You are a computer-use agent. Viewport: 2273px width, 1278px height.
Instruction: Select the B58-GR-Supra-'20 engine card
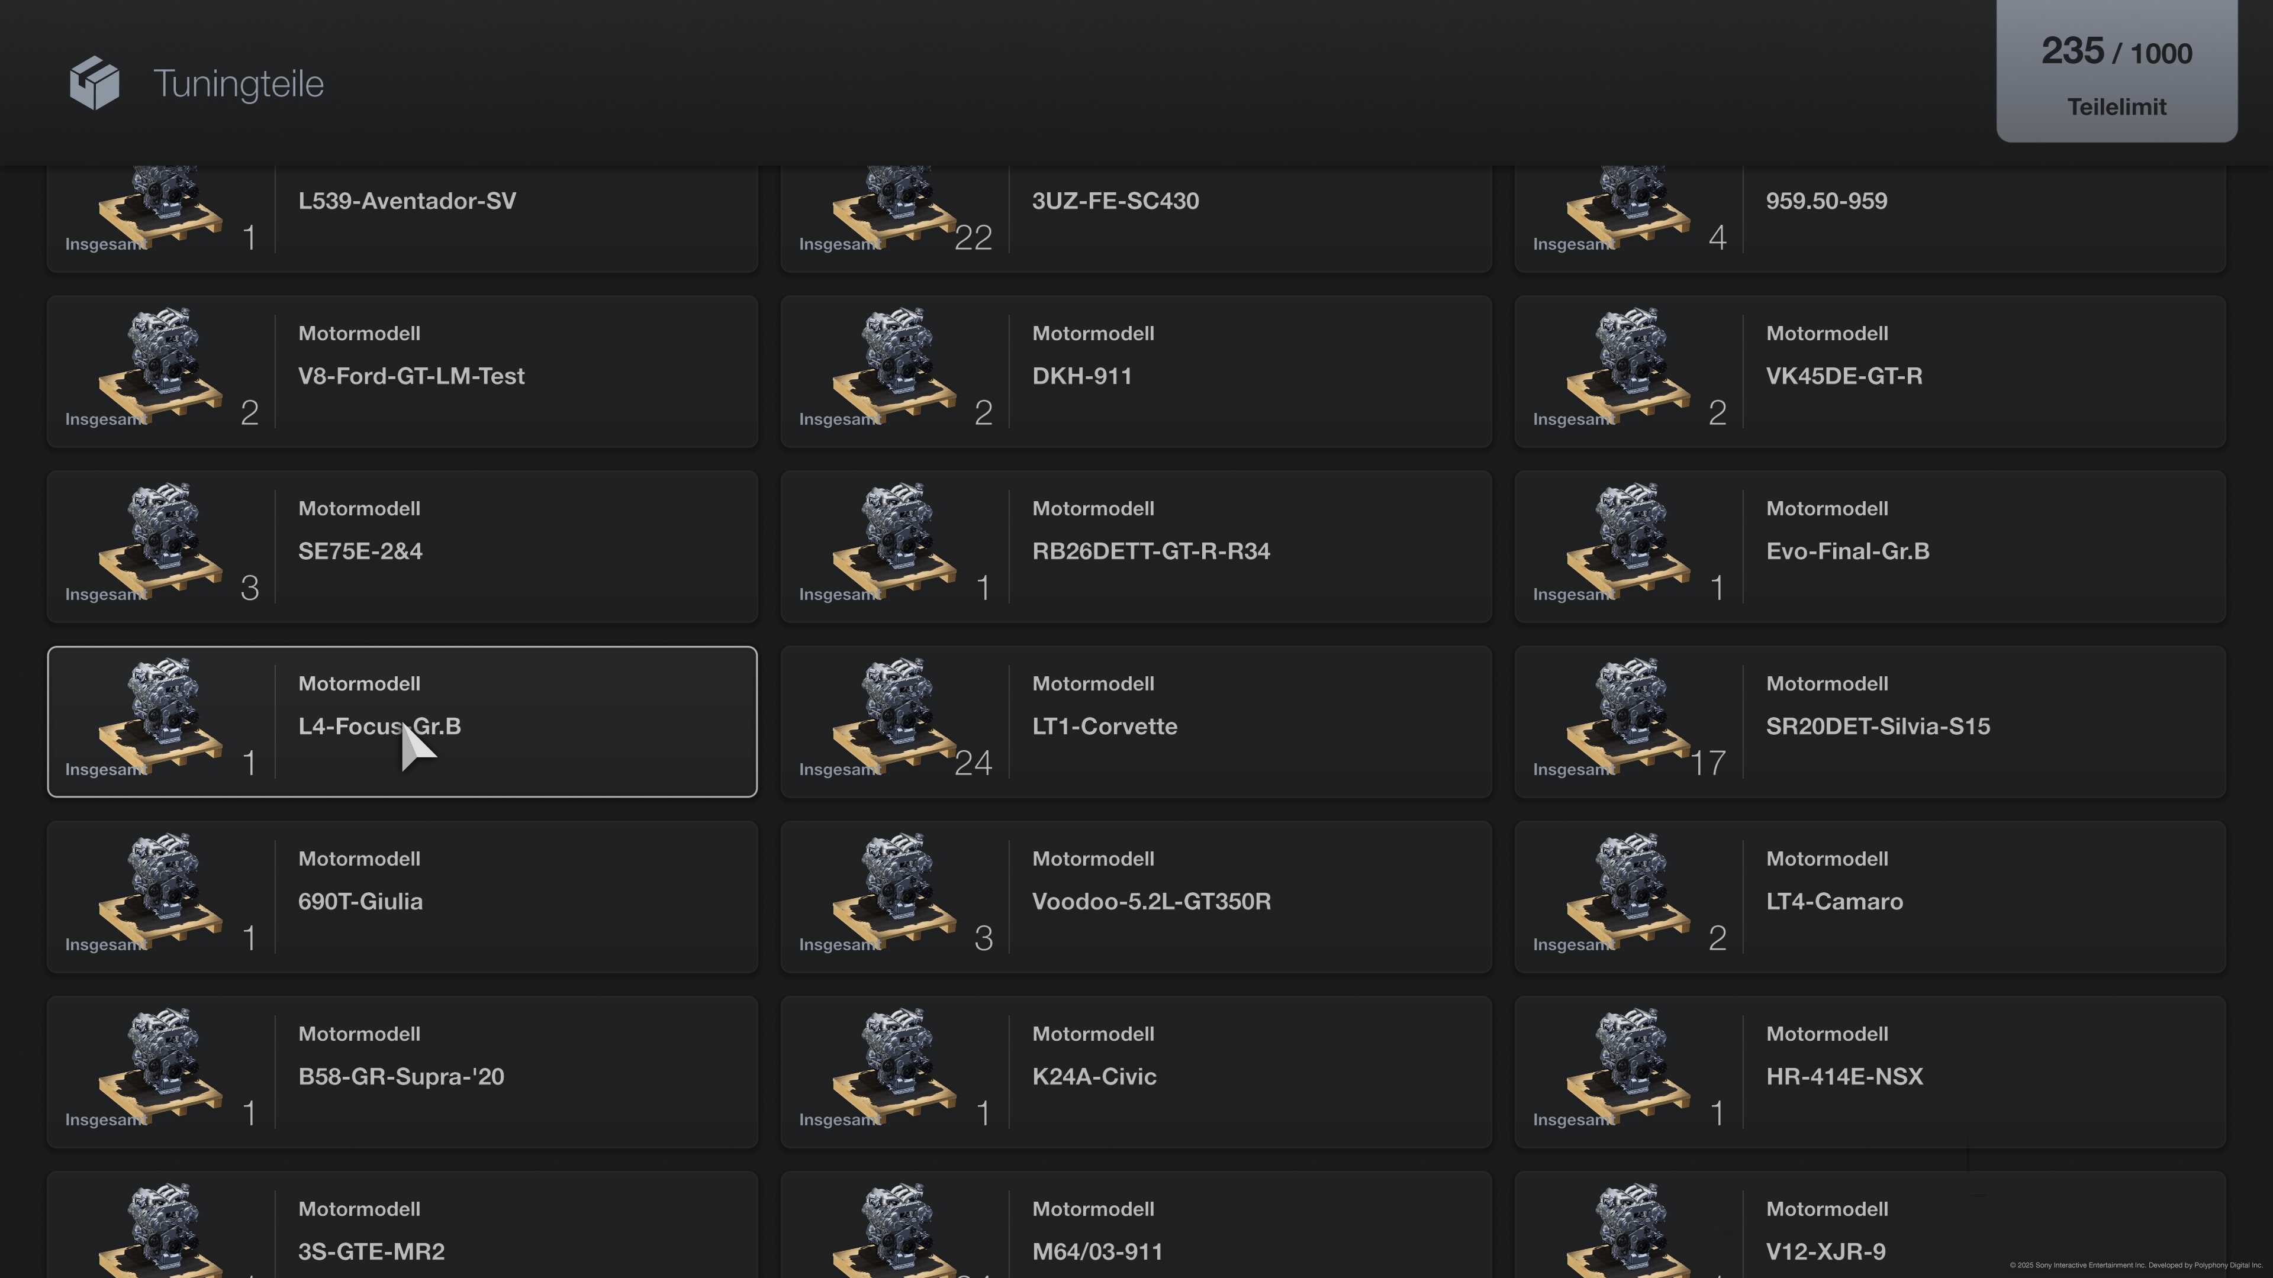[401, 1073]
